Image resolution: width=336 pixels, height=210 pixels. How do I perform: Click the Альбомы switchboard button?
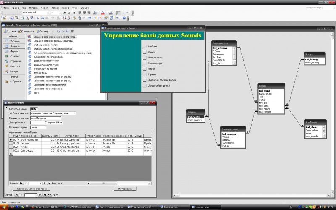(x=144, y=46)
